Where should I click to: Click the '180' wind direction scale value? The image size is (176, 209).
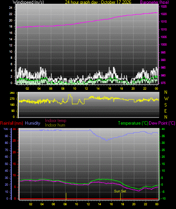pos(12,105)
